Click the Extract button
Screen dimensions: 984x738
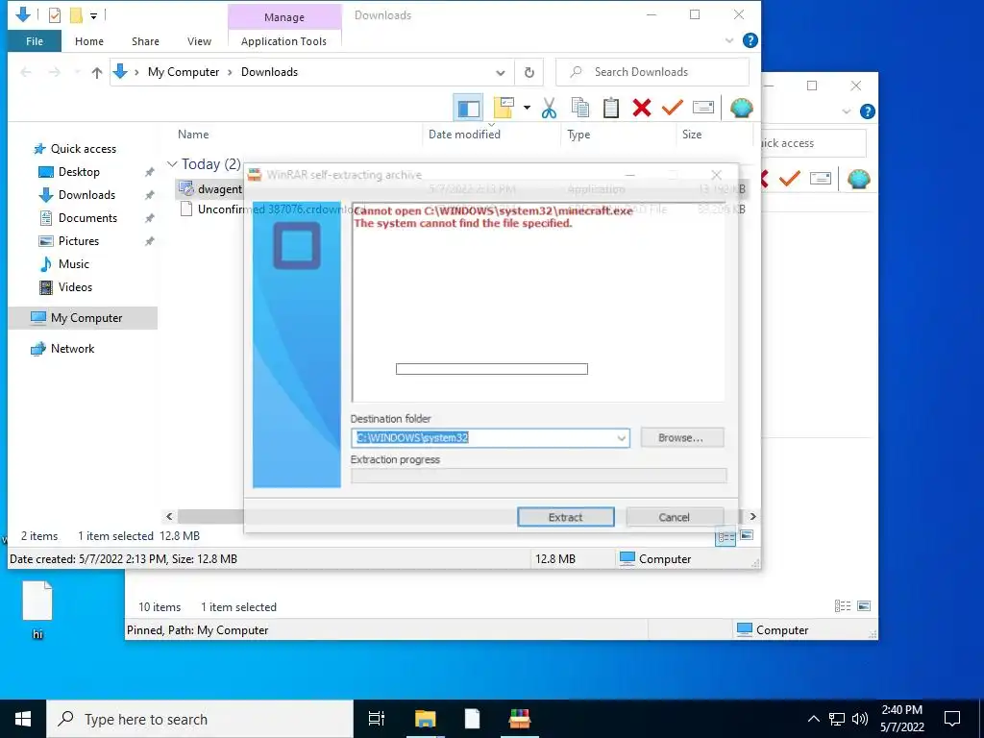click(565, 517)
